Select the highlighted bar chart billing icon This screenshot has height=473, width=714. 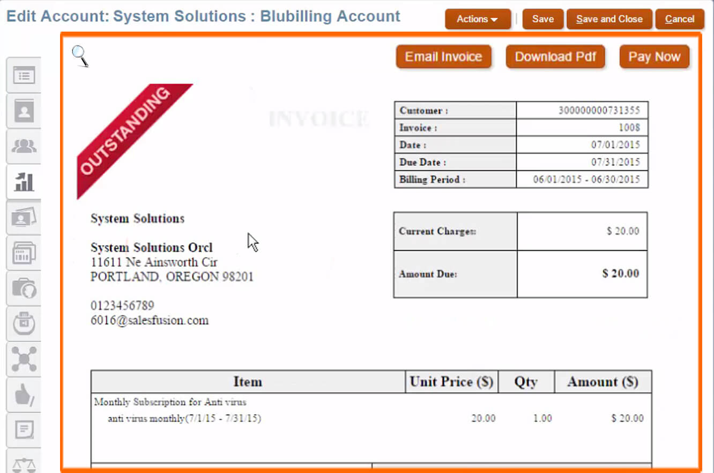[24, 182]
